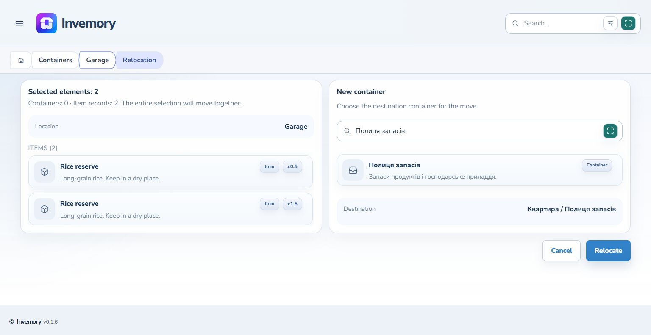Open the hamburger navigation menu
Screen dimensions: 651x335
point(19,23)
